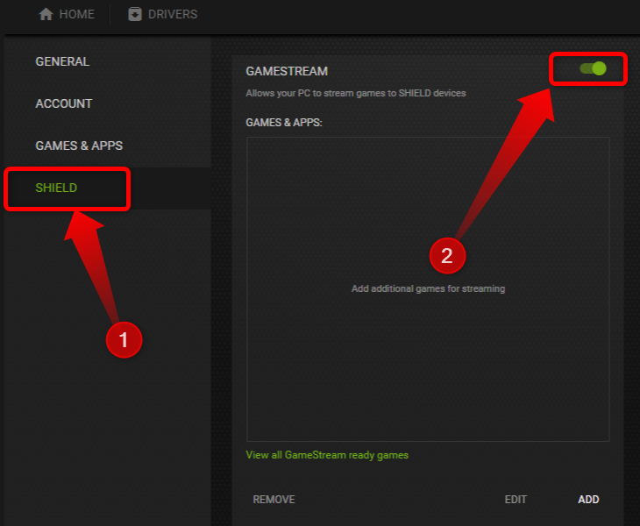Click the Add additional games placeholder text

click(x=428, y=288)
